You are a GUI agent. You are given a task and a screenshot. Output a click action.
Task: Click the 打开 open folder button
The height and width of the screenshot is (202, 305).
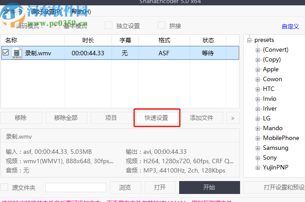coord(160,187)
